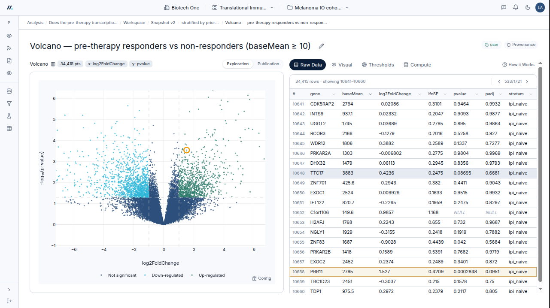550x308 pixels.
Task: Click the table's vertical scrollbar thumb
Action: [x=540, y=174]
